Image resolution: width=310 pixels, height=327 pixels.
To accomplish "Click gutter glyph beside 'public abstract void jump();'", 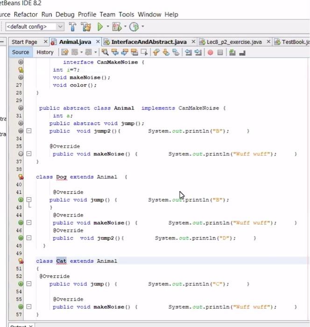I will click(21, 123).
